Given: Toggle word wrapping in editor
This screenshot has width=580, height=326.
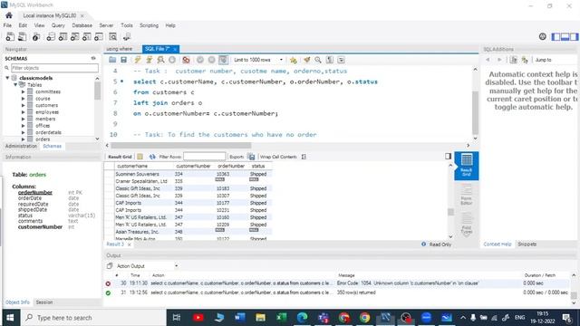Looking at the screenshot, I should pyautogui.click(x=341, y=60).
